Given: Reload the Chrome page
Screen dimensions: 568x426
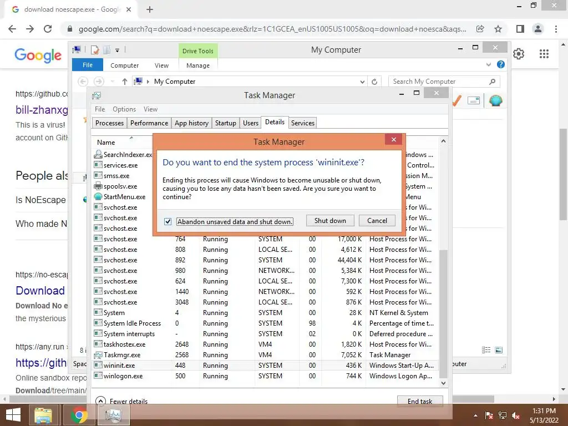Looking at the screenshot, I should [x=48, y=29].
